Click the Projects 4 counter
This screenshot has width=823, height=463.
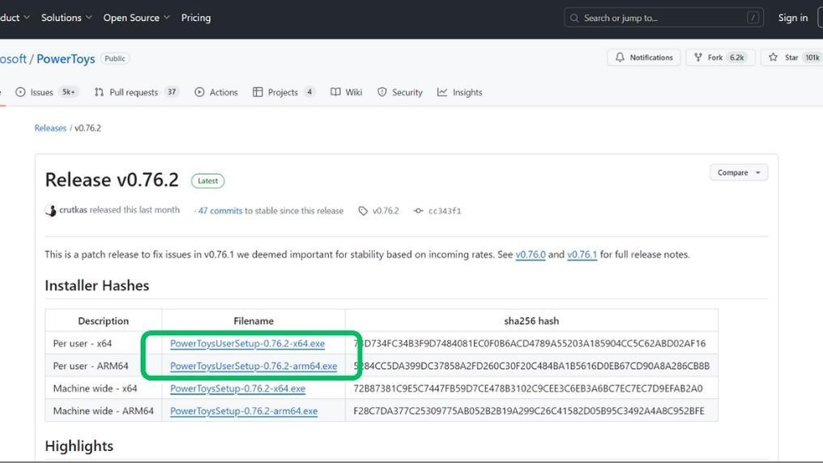[x=309, y=92]
